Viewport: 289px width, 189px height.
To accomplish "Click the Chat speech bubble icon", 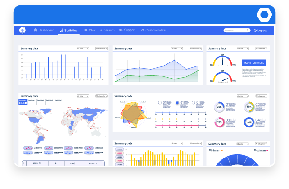I will pos(86,30).
